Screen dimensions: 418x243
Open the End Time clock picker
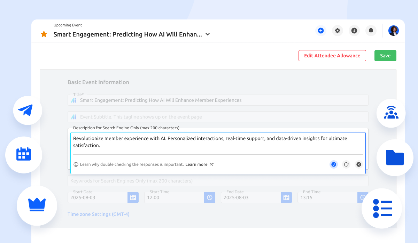[363, 197]
